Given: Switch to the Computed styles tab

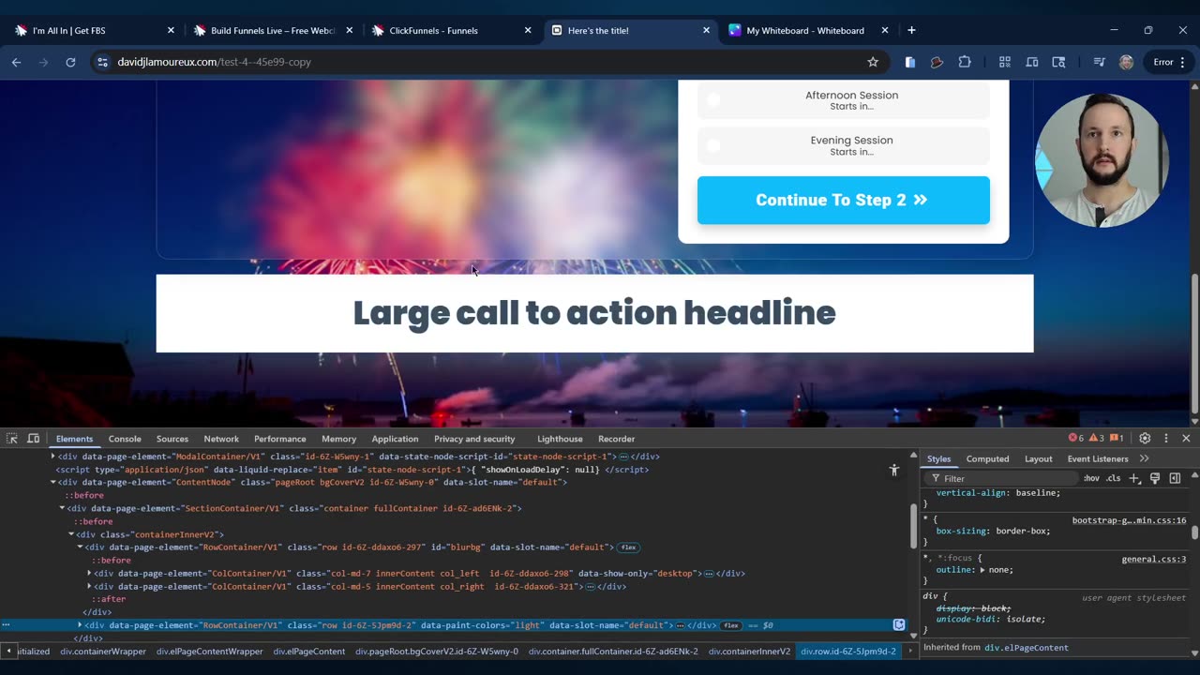Looking at the screenshot, I should pyautogui.click(x=988, y=458).
